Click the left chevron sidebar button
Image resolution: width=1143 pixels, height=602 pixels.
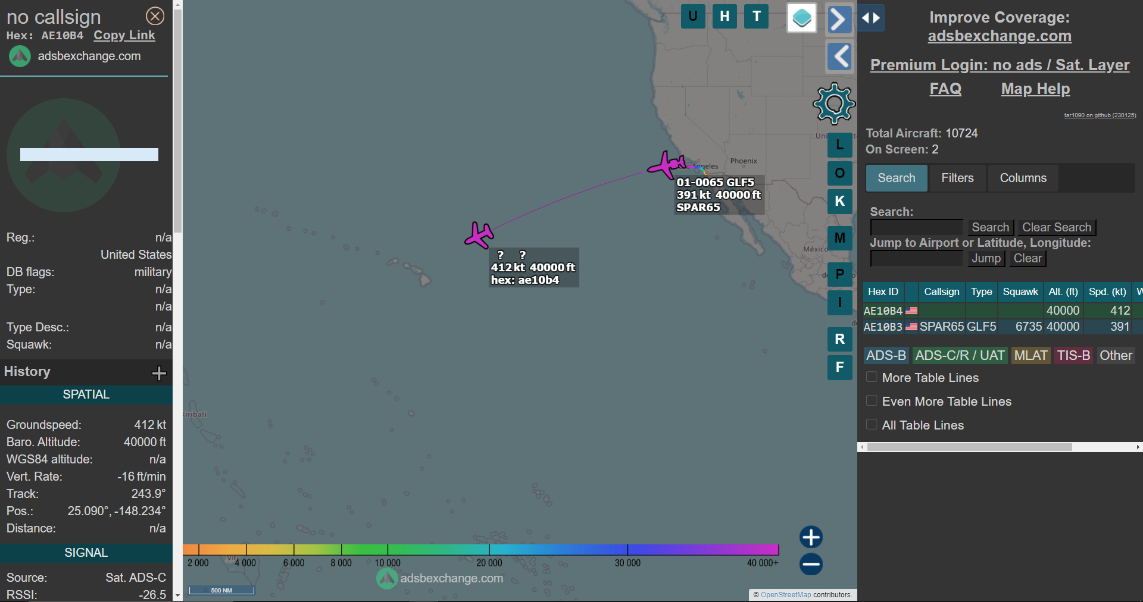pyautogui.click(x=839, y=57)
